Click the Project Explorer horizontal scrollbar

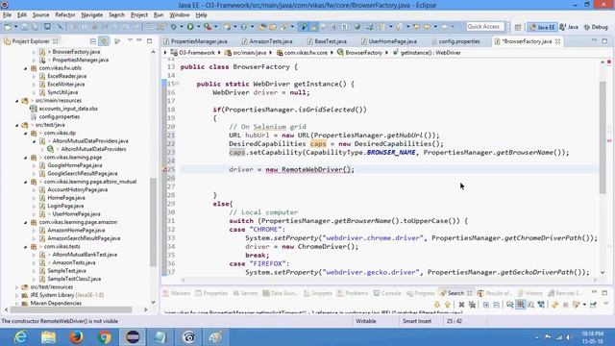(x=70, y=309)
